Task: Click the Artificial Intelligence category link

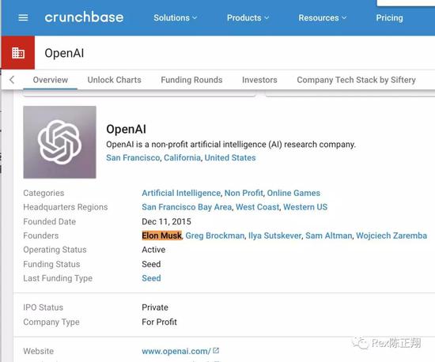Action: coord(181,193)
